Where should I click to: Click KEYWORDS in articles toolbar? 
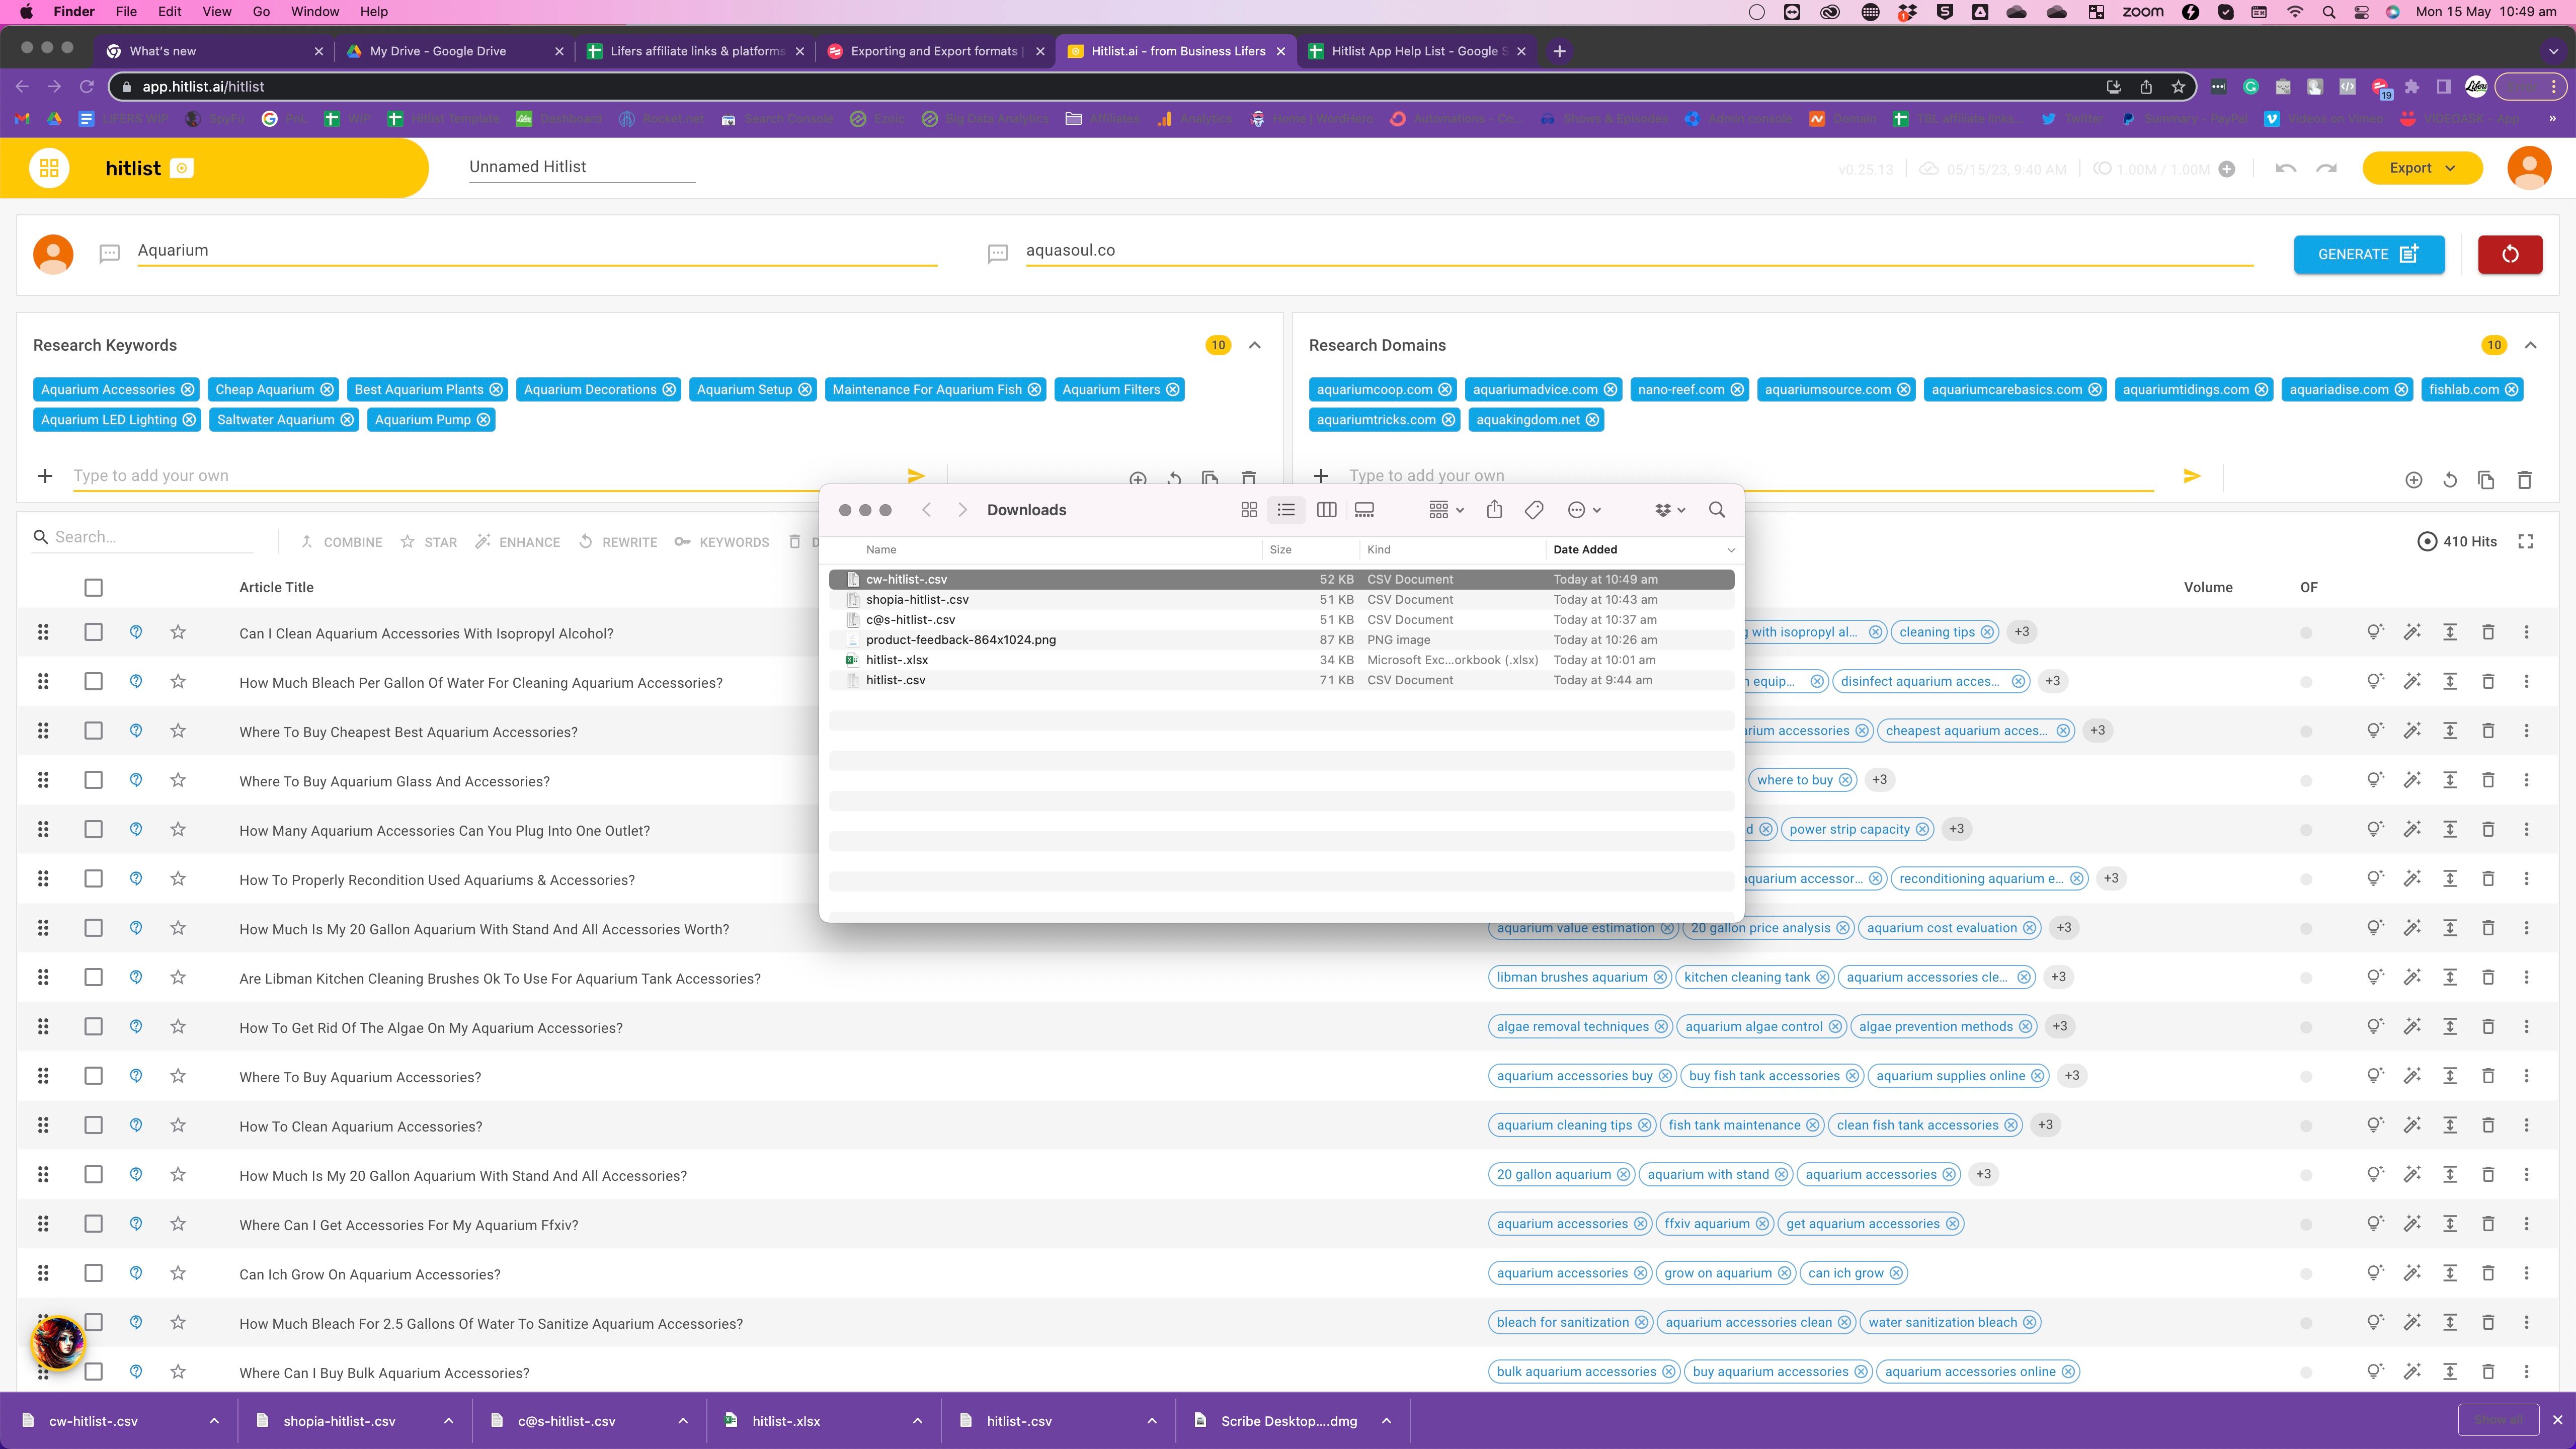[x=722, y=542]
